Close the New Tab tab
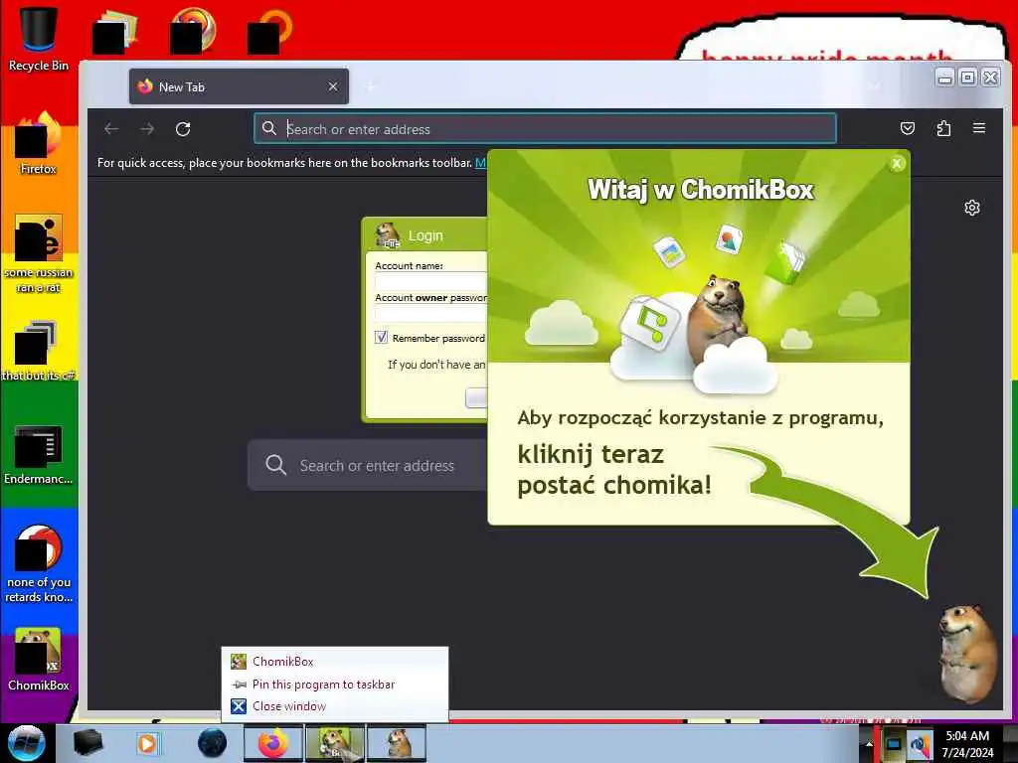Screen dimensions: 1018x763 pyautogui.click(x=333, y=86)
